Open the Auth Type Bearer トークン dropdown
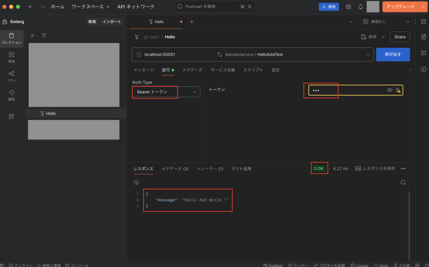 166,92
